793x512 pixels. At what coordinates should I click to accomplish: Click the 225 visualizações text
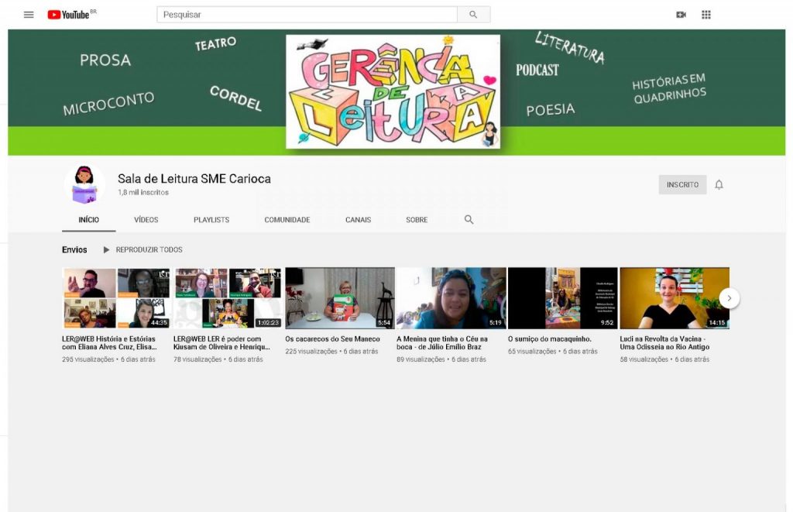311,351
